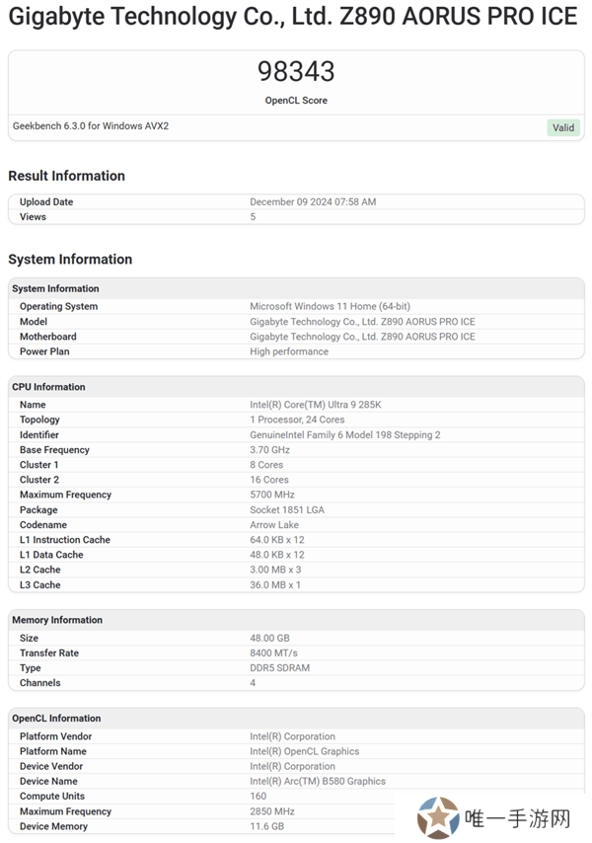Screen dimensions: 592x843
Task: Click 1 Processor, 24 Cores topology value
Action: coord(297,420)
